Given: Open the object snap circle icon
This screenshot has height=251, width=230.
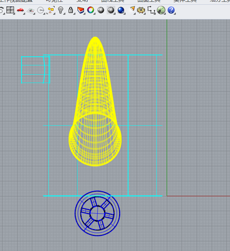Looking at the screenshot, I should (x=41, y=10).
